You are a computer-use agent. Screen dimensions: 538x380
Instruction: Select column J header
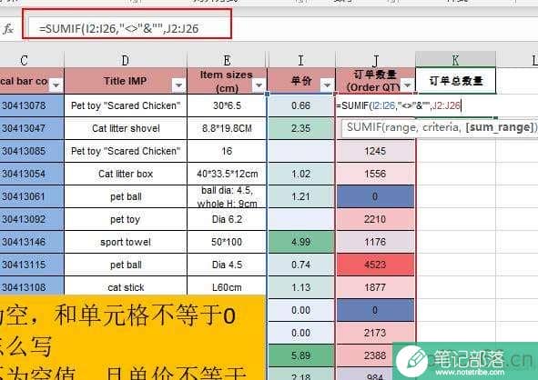pos(376,60)
